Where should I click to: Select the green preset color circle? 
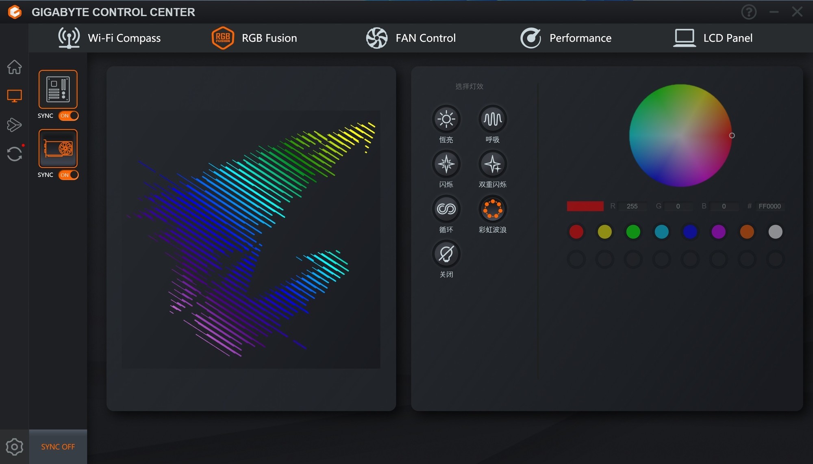[x=634, y=231]
